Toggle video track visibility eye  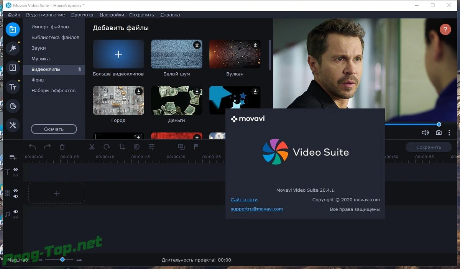click(16, 191)
